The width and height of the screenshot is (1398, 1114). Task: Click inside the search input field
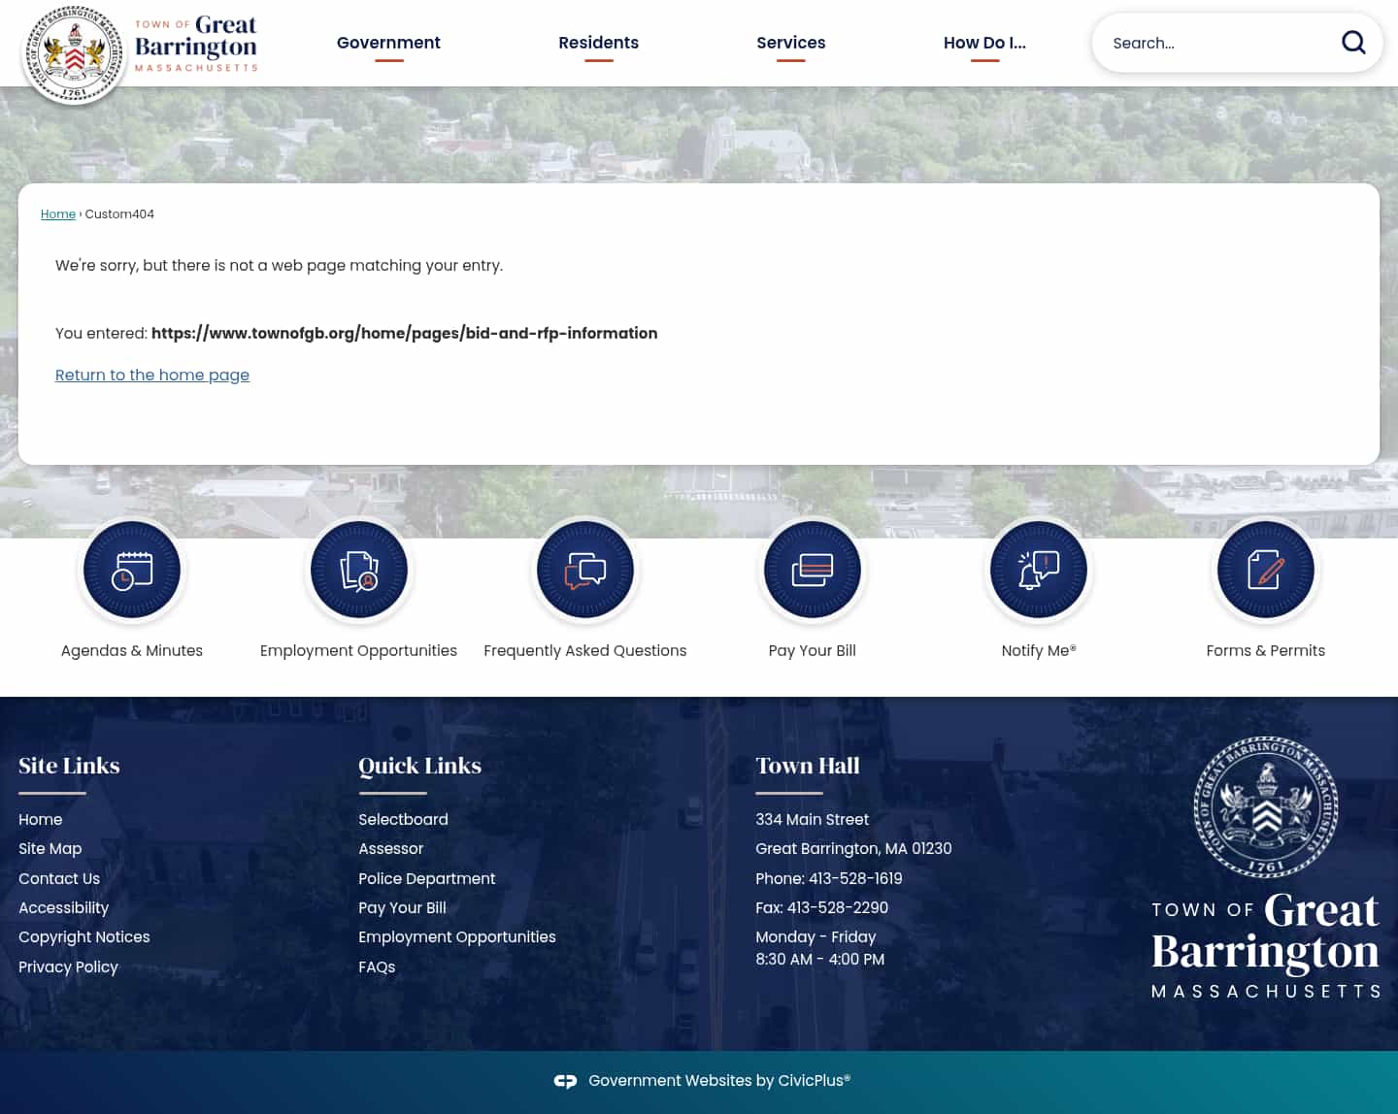pos(1214,43)
